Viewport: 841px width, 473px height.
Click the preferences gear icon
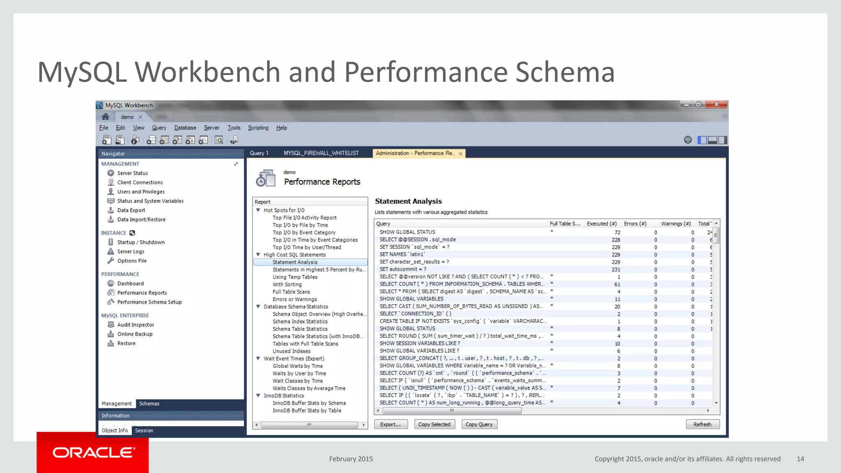[x=688, y=140]
